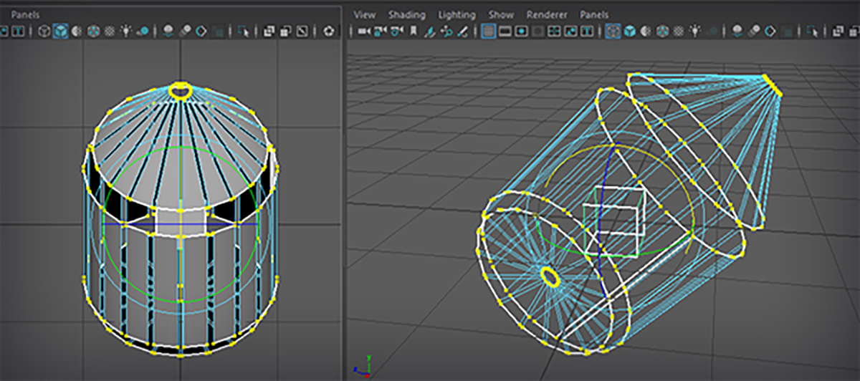Toggle Motion Blur in left panel
Viewport: 860px width, 381px height.
(x=185, y=31)
